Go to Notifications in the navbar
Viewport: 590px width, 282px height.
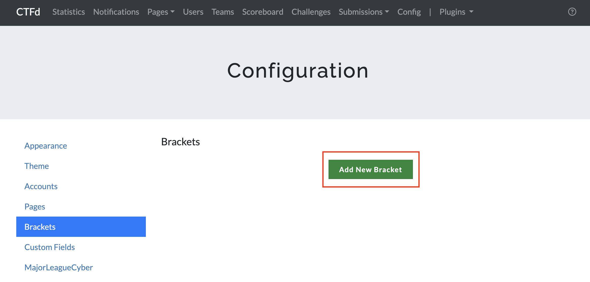pyautogui.click(x=116, y=12)
